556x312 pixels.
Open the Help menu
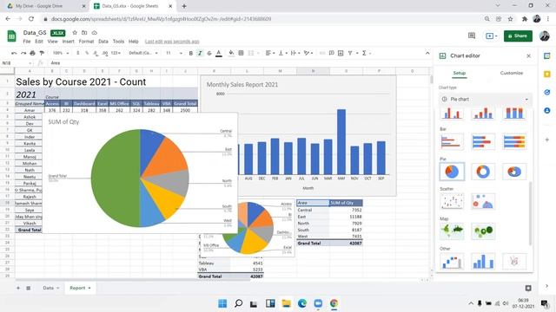pyautogui.click(x=133, y=42)
